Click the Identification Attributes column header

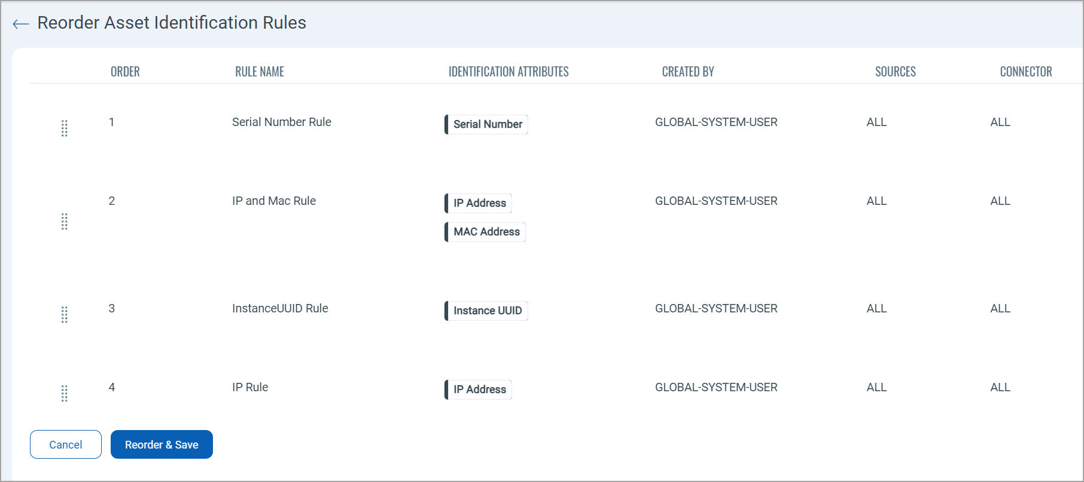[508, 72]
